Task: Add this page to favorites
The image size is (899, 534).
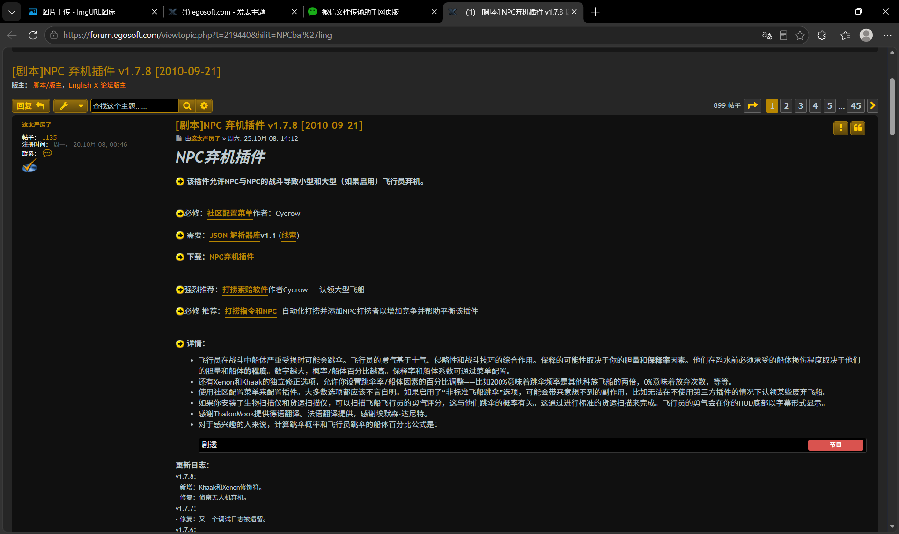Action: point(800,35)
